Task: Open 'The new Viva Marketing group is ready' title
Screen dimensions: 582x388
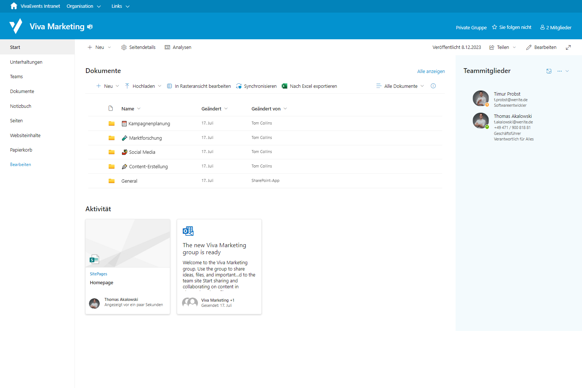Action: pos(214,249)
